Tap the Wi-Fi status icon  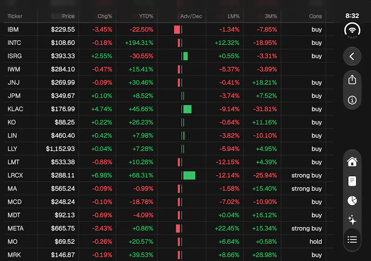tap(352, 30)
